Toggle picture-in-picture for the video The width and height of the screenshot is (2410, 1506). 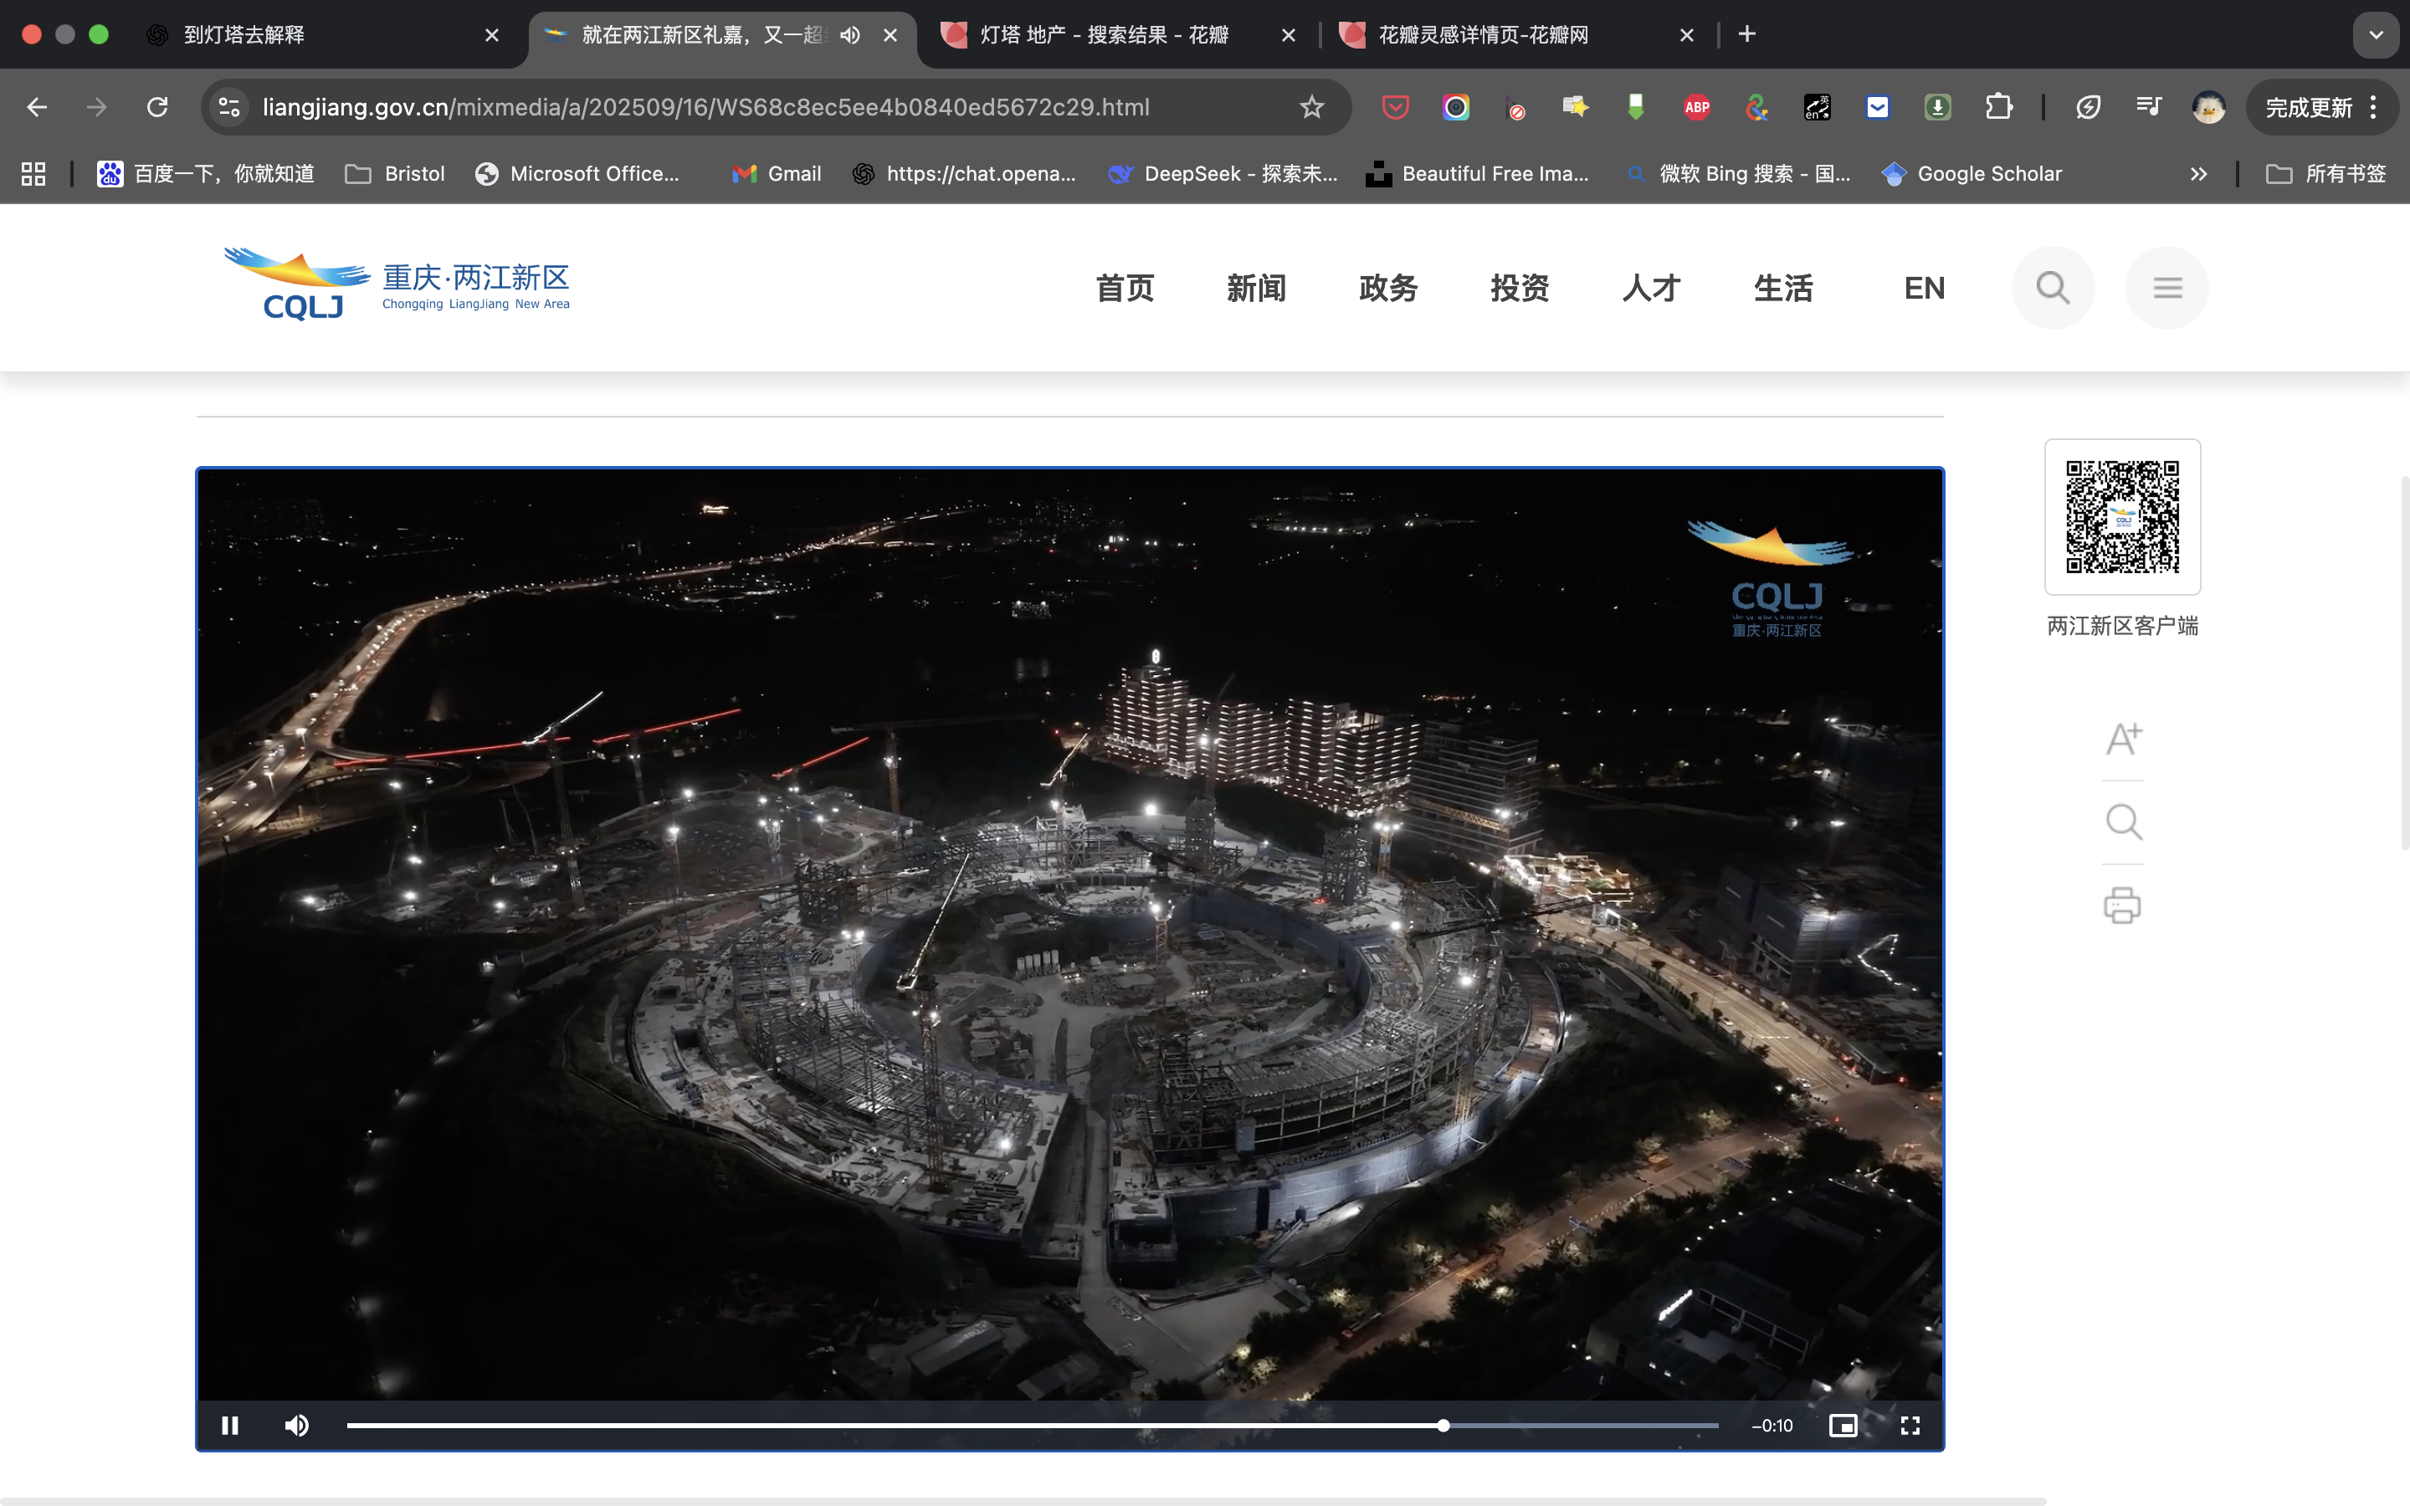[1843, 1426]
